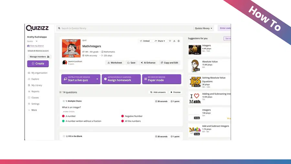Click the 30 seconds label on question 1
This screenshot has height=164, width=291.
coord(161,101)
